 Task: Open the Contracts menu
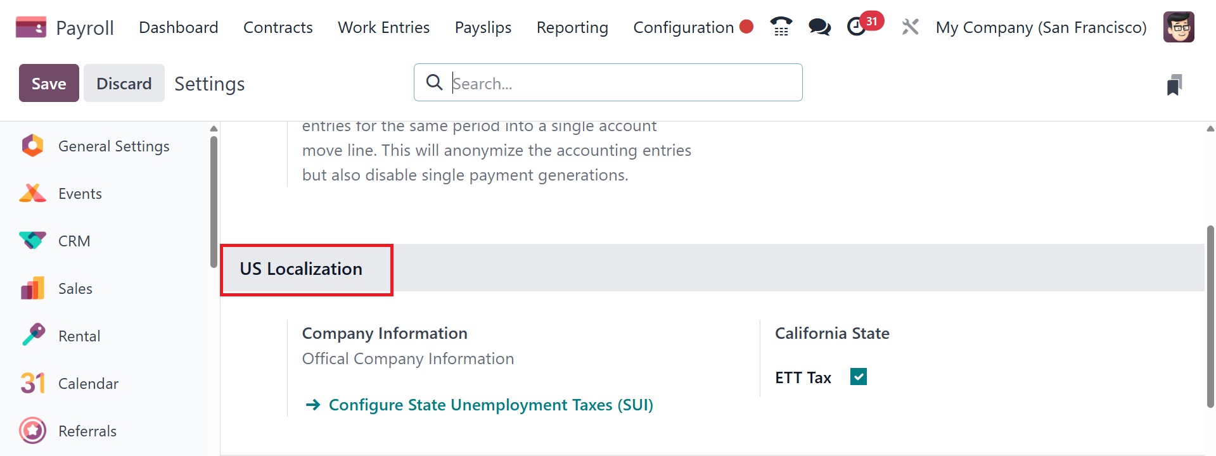click(x=278, y=27)
